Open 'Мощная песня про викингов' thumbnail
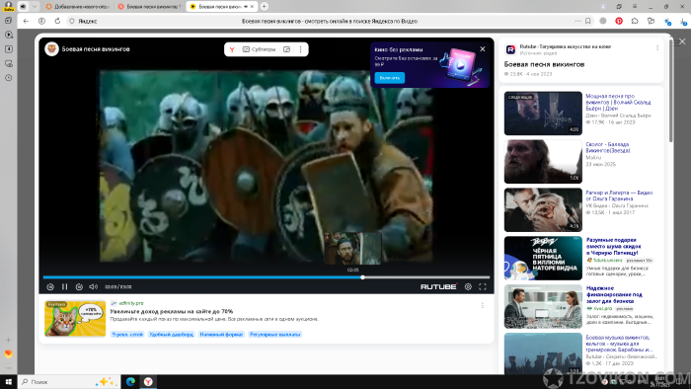The image size is (691, 389). [x=543, y=114]
